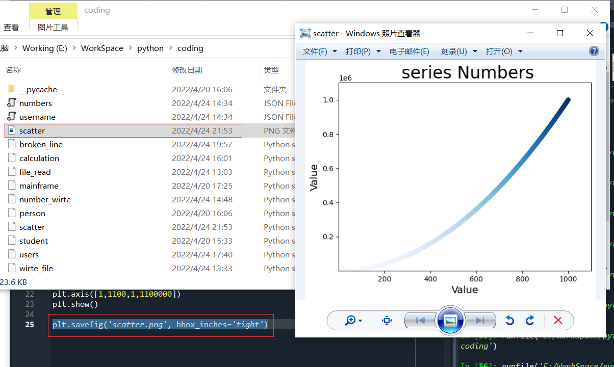Viewport: 614px width, 367px height.
Task: Minimize the Photo Viewer window
Action: pyautogui.click(x=530, y=33)
